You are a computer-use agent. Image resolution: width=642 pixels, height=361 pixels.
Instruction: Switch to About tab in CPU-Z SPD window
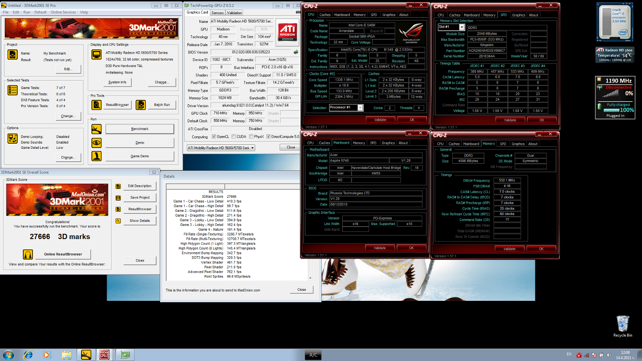534,15
